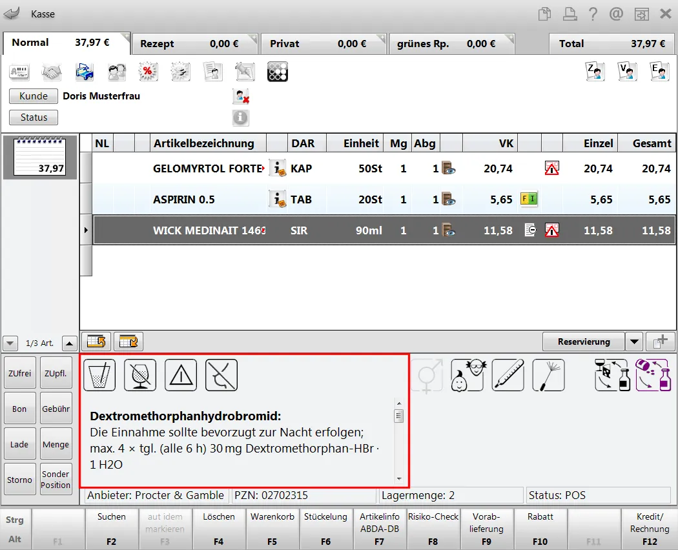This screenshot has width=678, height=550.
Task: Click the dotted grid icon in toolbar
Action: point(278,72)
